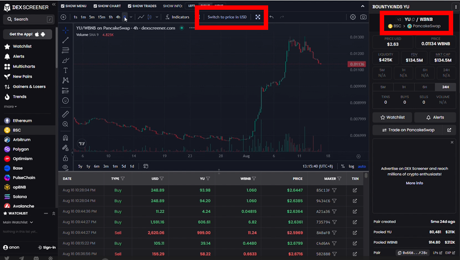Viewport: 460px width, 260px height.
Task: Click the Indicators button
Action: click(177, 17)
